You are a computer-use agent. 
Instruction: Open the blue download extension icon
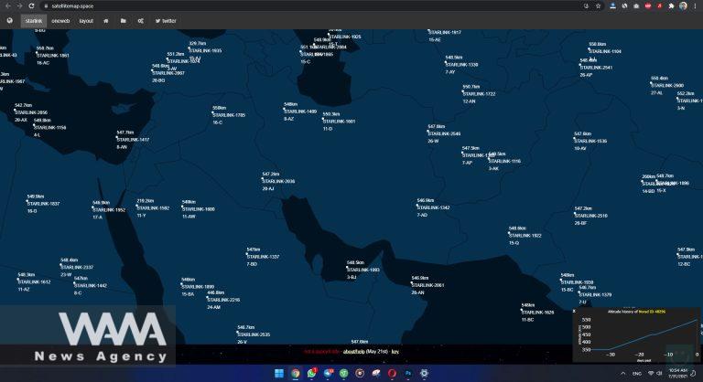point(613,5)
